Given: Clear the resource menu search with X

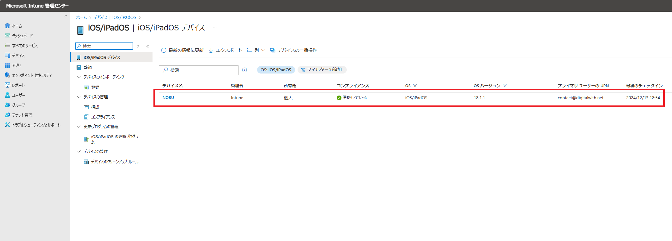Looking at the screenshot, I should [138, 46].
